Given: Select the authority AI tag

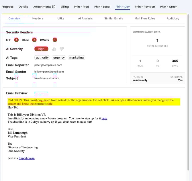Looking at the screenshot, I should click(x=42, y=58).
